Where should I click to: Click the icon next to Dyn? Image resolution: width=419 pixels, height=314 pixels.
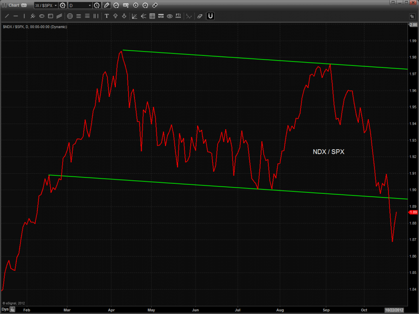pos(12,310)
